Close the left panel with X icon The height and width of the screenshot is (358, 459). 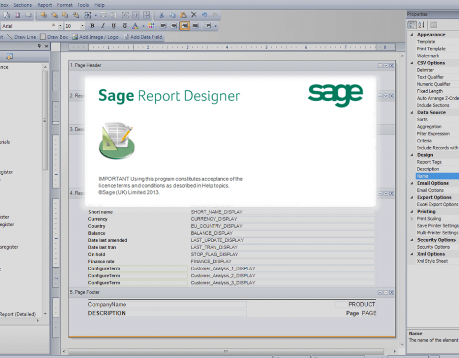[46, 46]
